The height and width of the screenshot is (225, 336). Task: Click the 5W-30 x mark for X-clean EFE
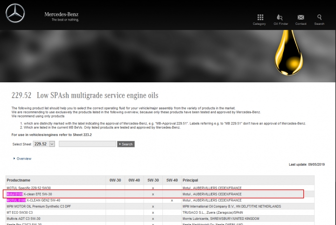[153, 194]
